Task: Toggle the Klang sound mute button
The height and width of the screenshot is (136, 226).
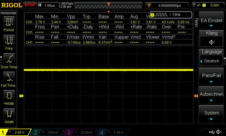Action: pos(212,42)
